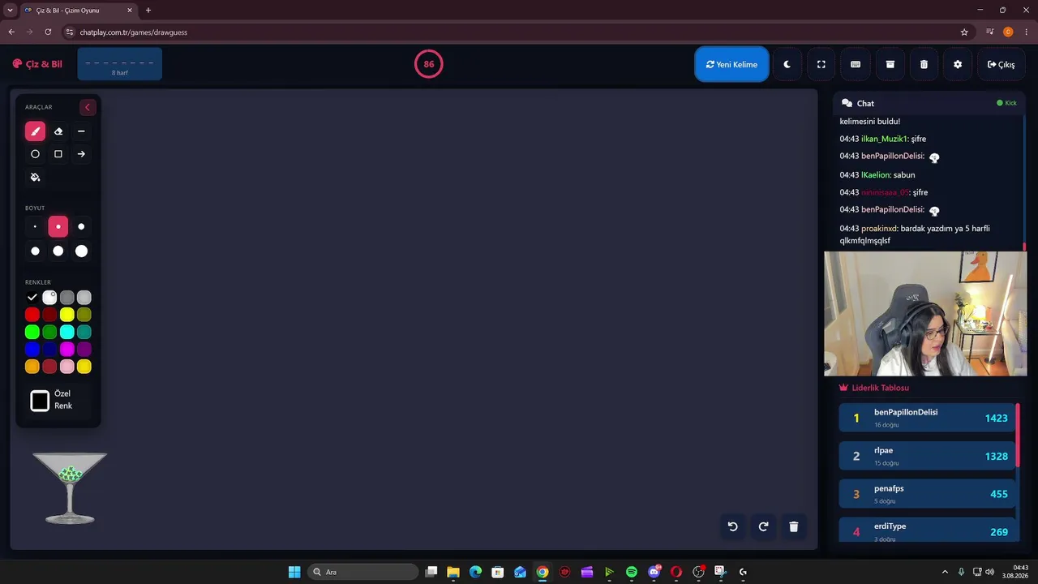
Task: Click the Yeni Kelime button
Action: click(x=731, y=64)
